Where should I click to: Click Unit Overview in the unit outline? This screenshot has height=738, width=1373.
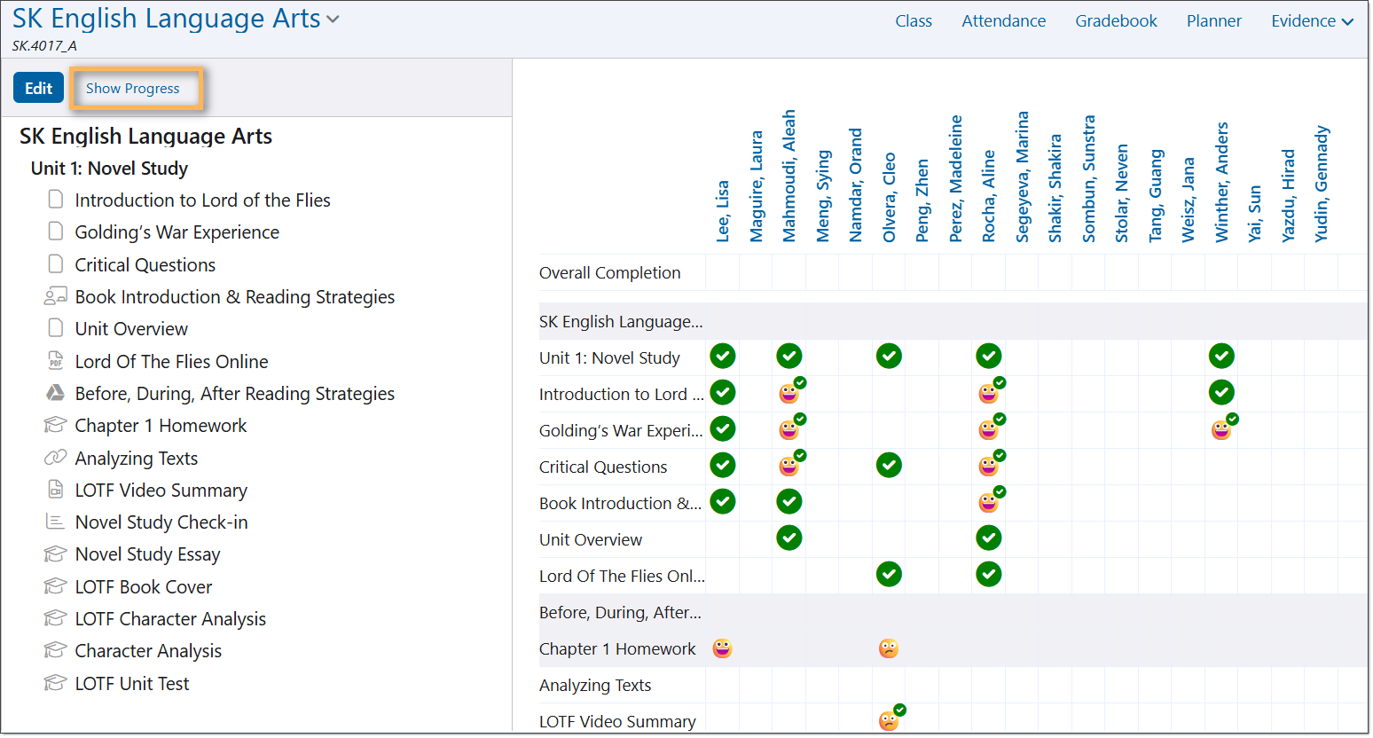coord(131,328)
